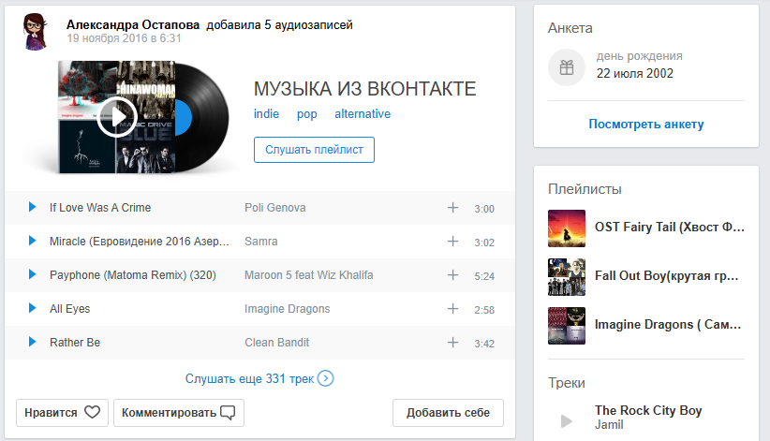
Task: Click the birthday gift icon in Анкета
Action: click(567, 67)
